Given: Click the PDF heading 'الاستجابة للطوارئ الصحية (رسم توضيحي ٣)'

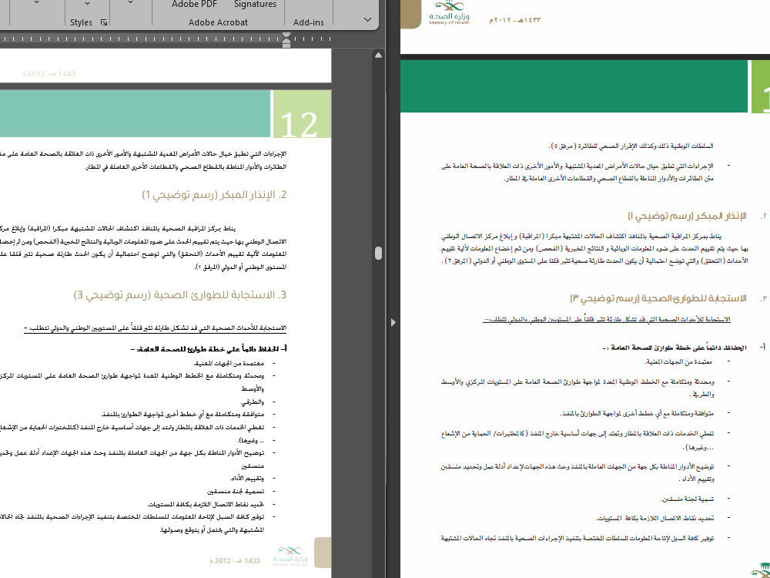Looking at the screenshot, I should pyautogui.click(x=658, y=299).
